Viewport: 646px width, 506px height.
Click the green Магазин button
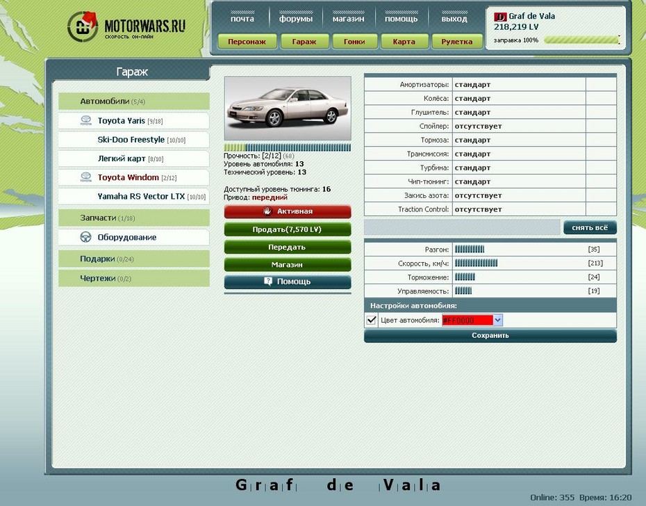[288, 265]
